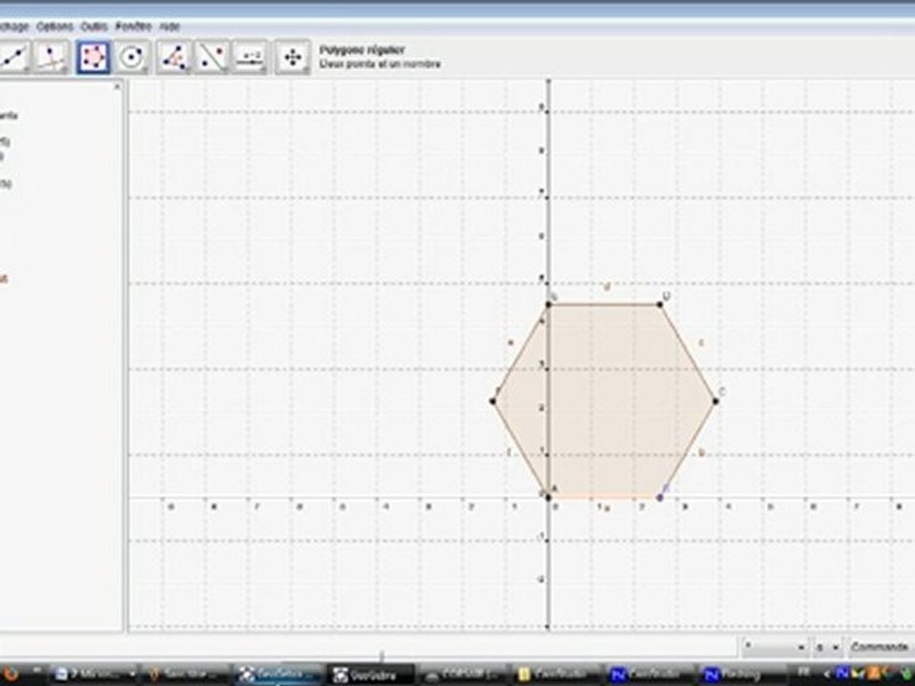Close the algebra panel with its x
The image size is (915, 686).
(116, 87)
